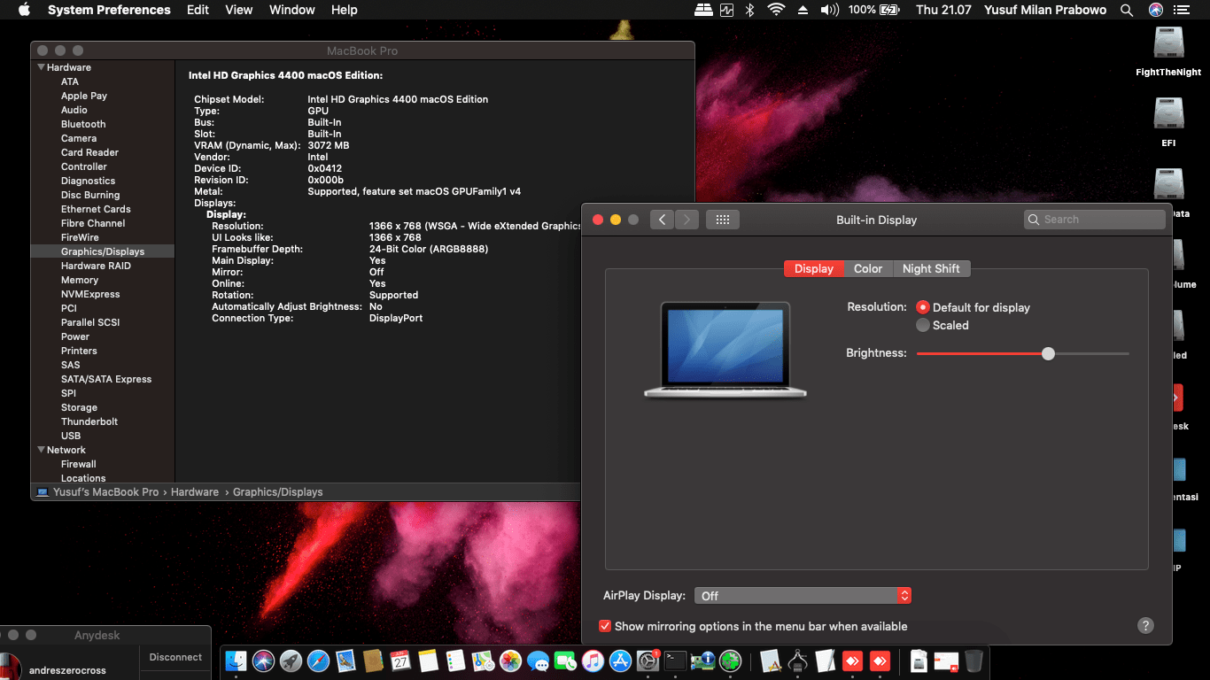Viewport: 1210px width, 680px height.
Task: Click Disconnect in Anydesk window
Action: tap(175, 657)
